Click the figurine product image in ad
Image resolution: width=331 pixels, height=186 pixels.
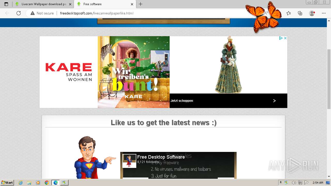tap(228, 65)
